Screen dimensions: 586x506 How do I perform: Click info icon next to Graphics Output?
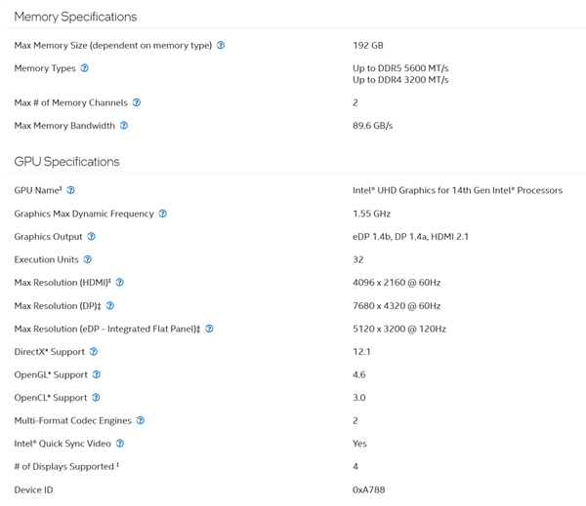click(92, 237)
